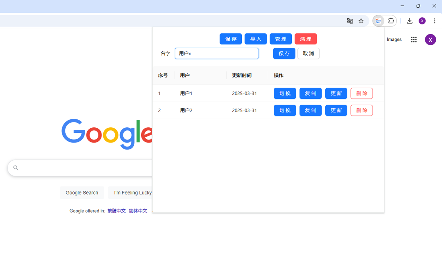The width and height of the screenshot is (442, 276).
Task: Save the name with 保存 beside the input
Action: [x=284, y=53]
